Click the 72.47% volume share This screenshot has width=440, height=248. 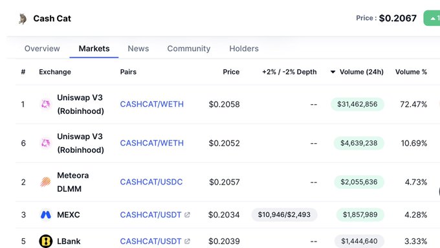pyautogui.click(x=413, y=104)
